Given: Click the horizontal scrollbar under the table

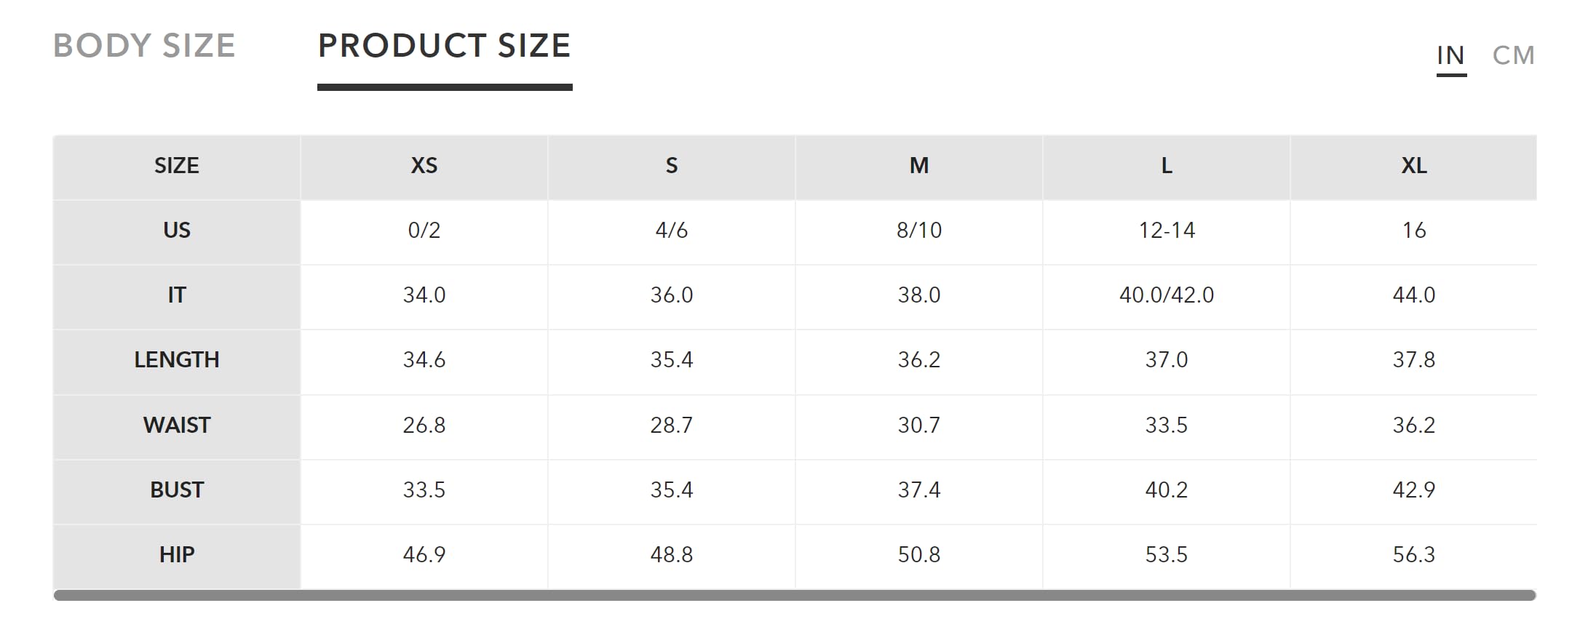Looking at the screenshot, I should [795, 595].
